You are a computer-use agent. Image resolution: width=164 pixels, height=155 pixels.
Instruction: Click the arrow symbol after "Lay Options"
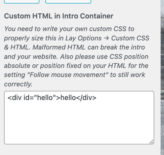[x=106, y=38]
